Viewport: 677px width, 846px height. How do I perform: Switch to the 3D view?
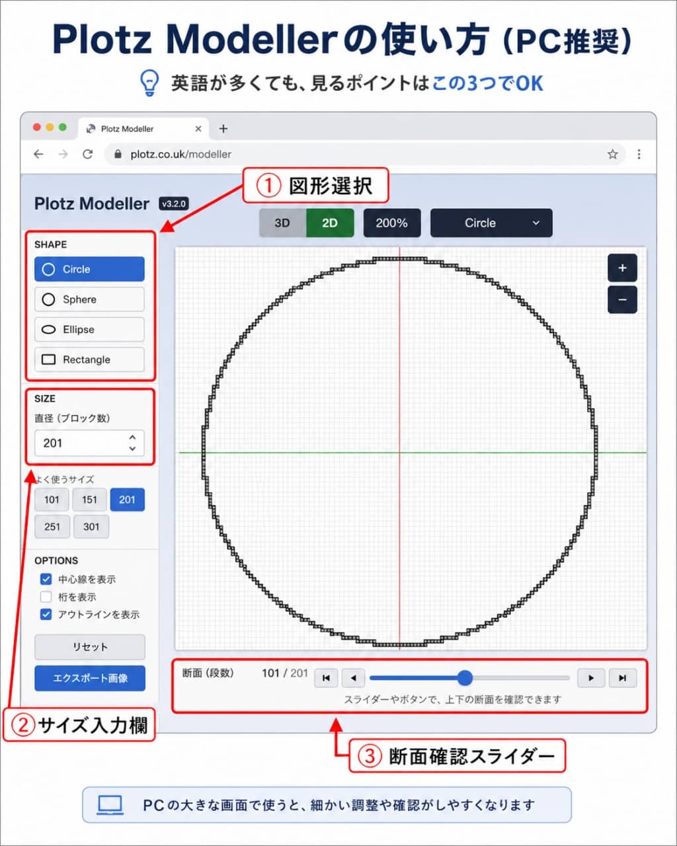[282, 223]
